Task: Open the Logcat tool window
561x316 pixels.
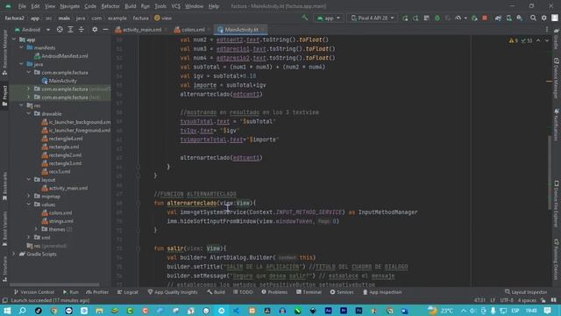Action: [128, 292]
